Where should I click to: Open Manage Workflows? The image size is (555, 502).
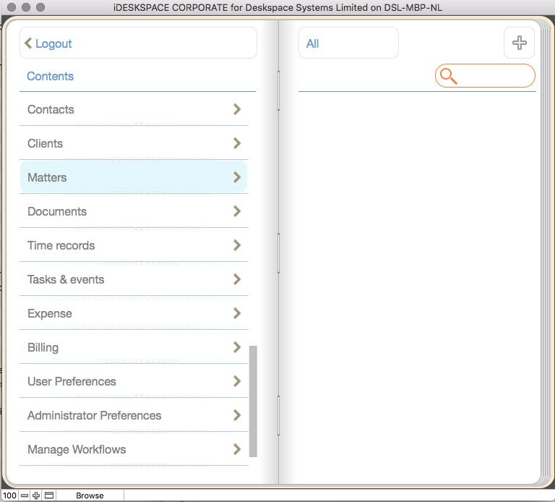pyautogui.click(x=134, y=449)
